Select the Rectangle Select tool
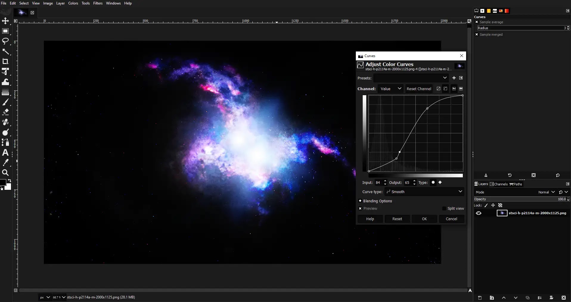 [5, 31]
